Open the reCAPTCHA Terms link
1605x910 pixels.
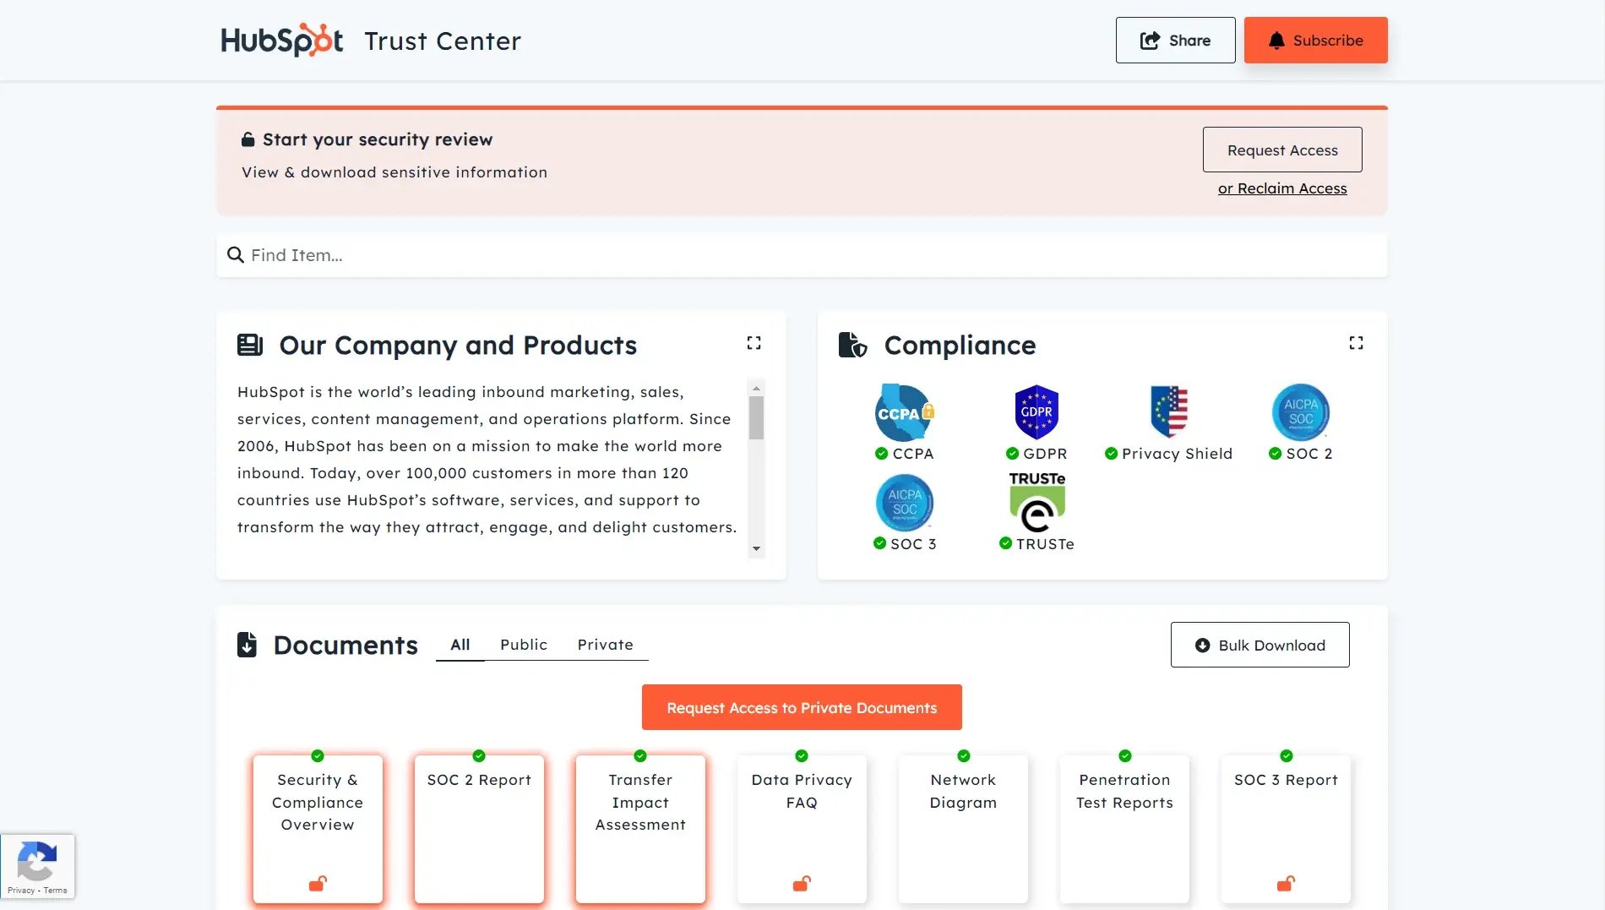point(55,891)
